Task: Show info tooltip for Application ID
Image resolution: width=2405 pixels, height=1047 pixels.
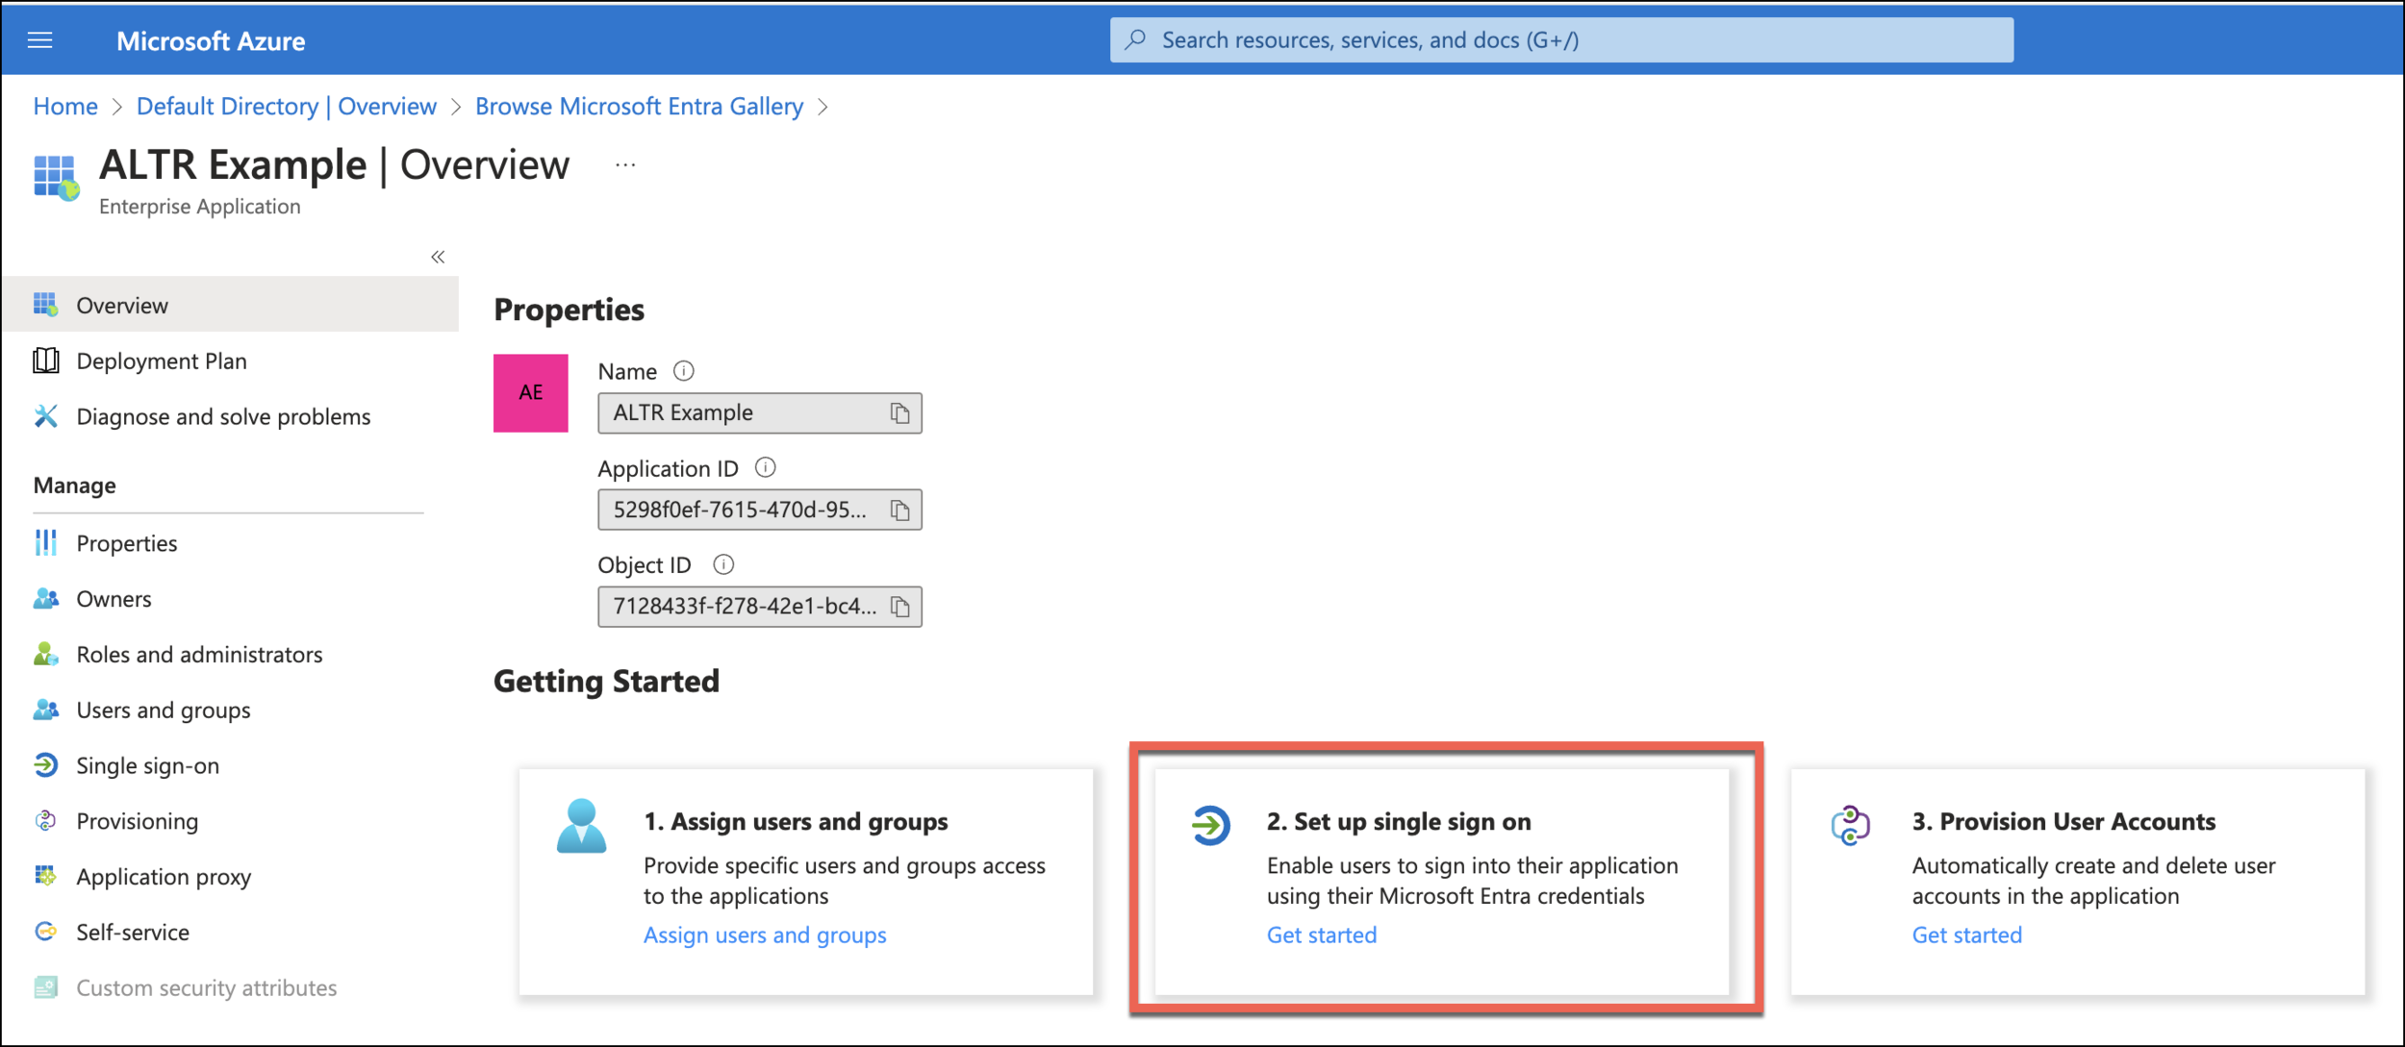Action: [x=766, y=468]
